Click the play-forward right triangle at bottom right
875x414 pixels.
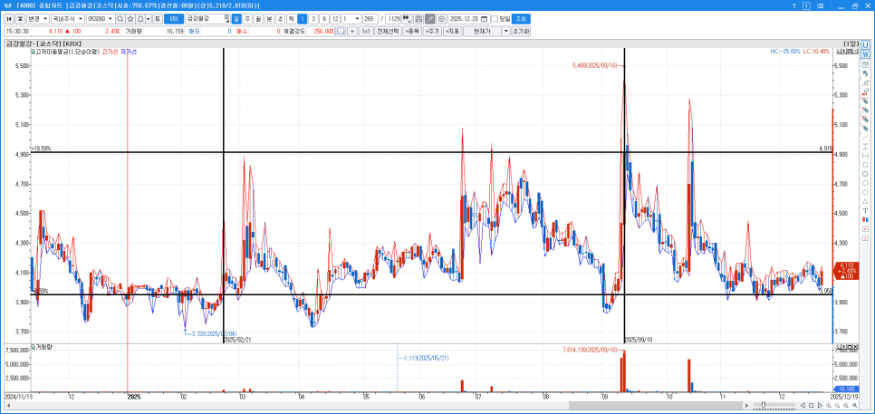click(820, 405)
